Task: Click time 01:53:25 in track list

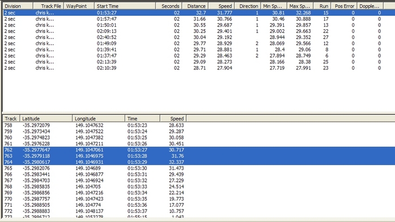Action: tap(137, 137)
